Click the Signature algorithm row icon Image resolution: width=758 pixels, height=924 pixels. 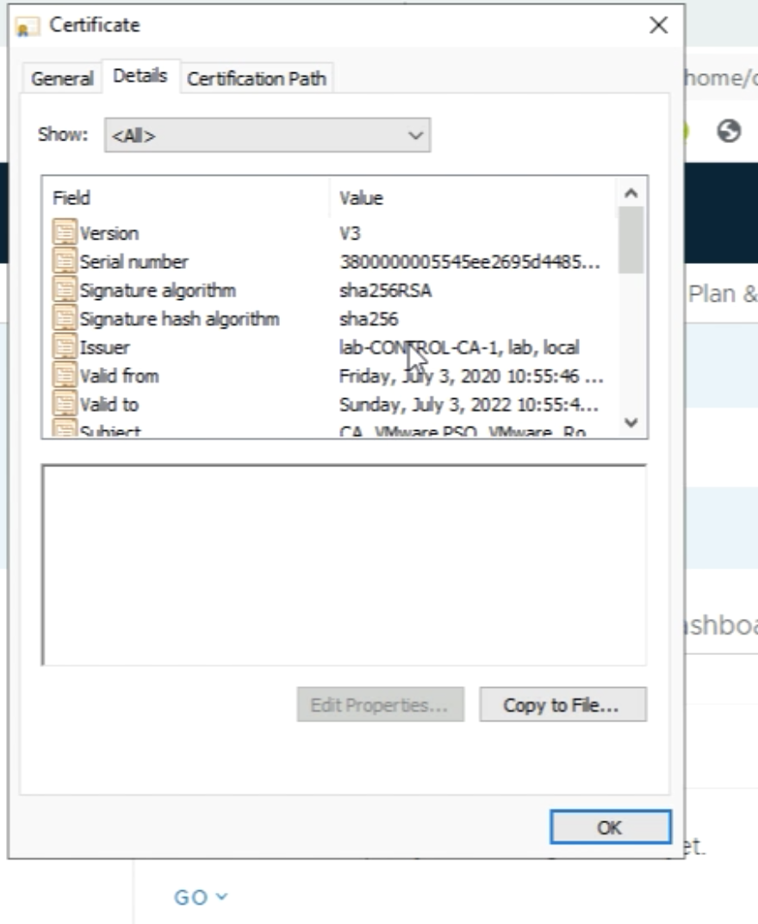click(65, 290)
